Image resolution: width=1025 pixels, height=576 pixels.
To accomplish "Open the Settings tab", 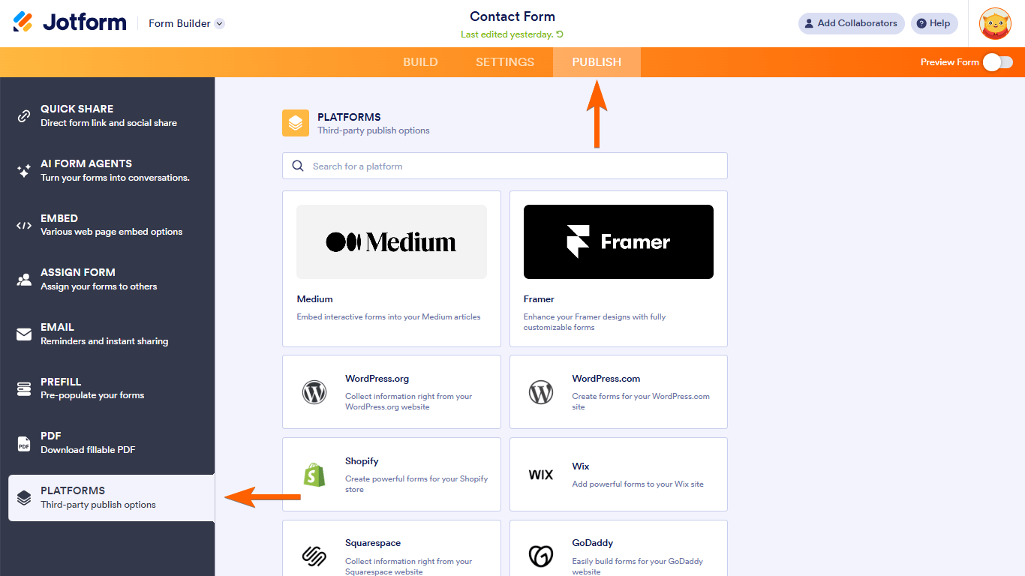I will 505,62.
